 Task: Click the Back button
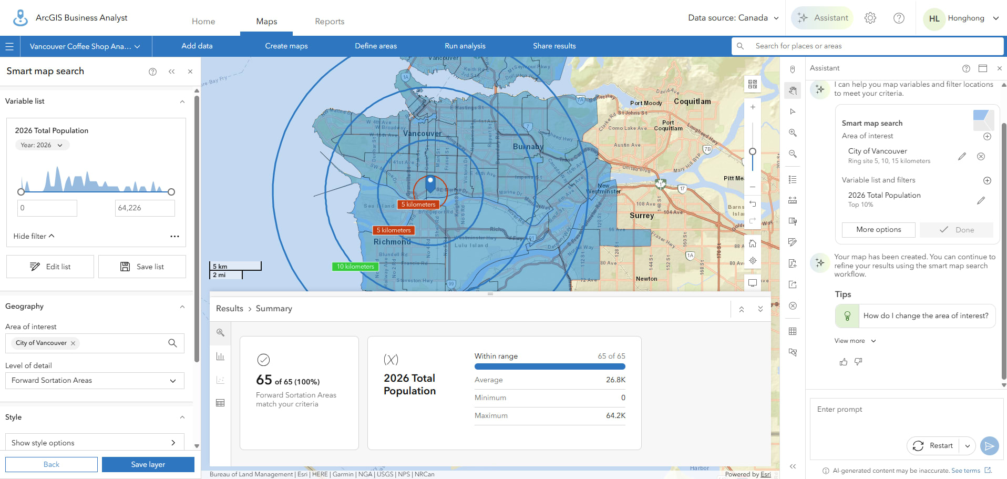[x=52, y=464]
